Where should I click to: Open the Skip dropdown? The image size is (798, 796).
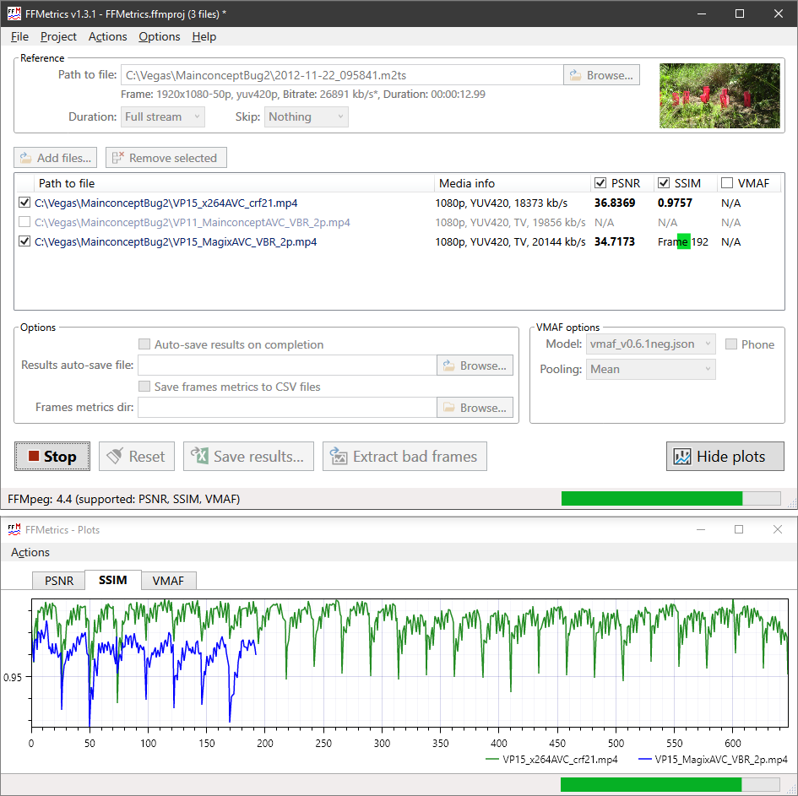coord(307,117)
